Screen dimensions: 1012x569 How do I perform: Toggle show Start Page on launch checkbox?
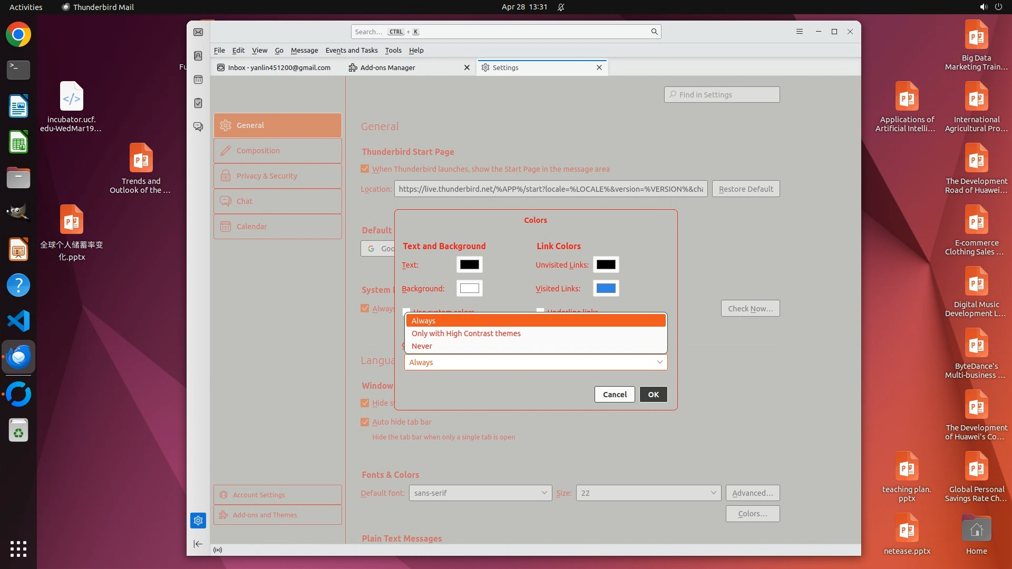point(365,169)
